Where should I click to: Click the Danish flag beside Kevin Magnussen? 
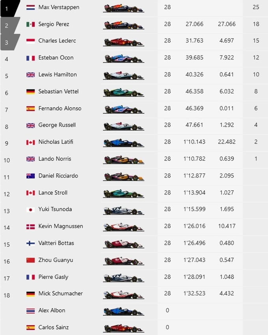[x=30, y=226]
